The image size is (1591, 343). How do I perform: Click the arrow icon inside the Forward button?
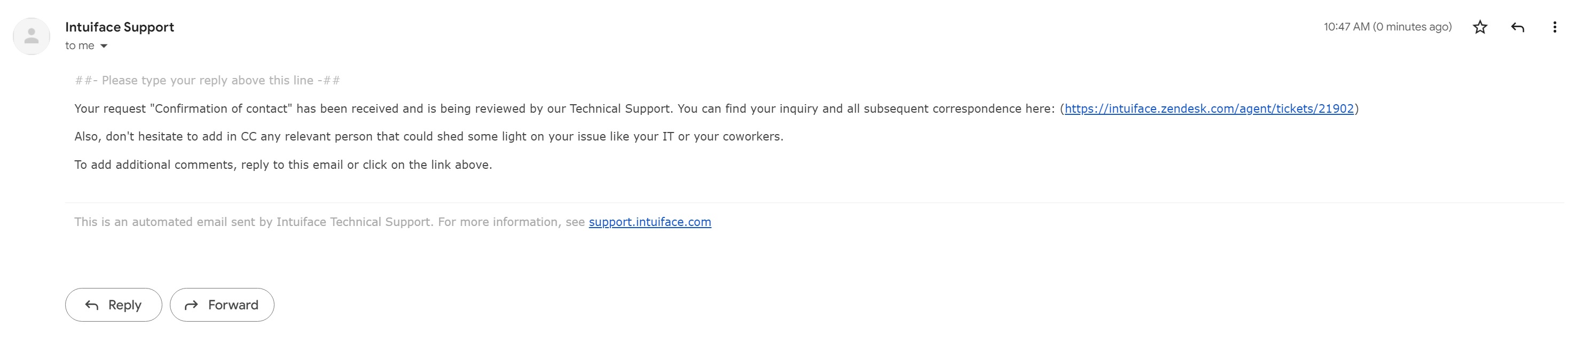point(191,305)
